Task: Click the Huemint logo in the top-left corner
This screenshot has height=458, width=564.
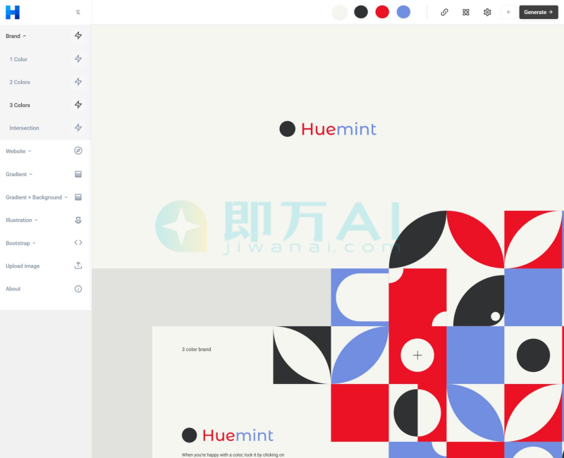Action: pyautogui.click(x=12, y=12)
